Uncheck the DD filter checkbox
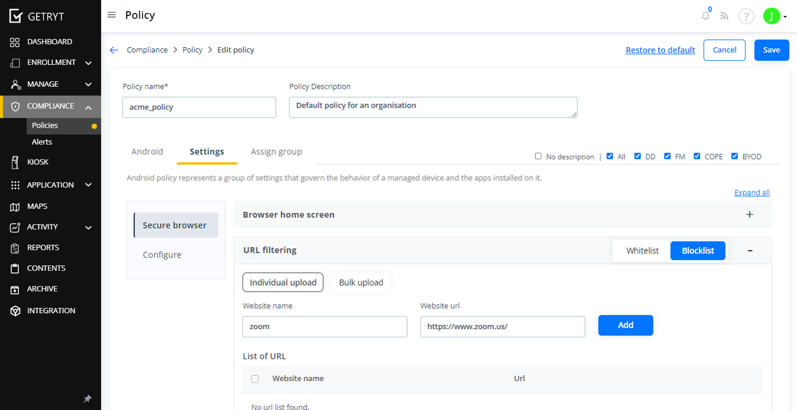797x410 pixels. [638, 156]
